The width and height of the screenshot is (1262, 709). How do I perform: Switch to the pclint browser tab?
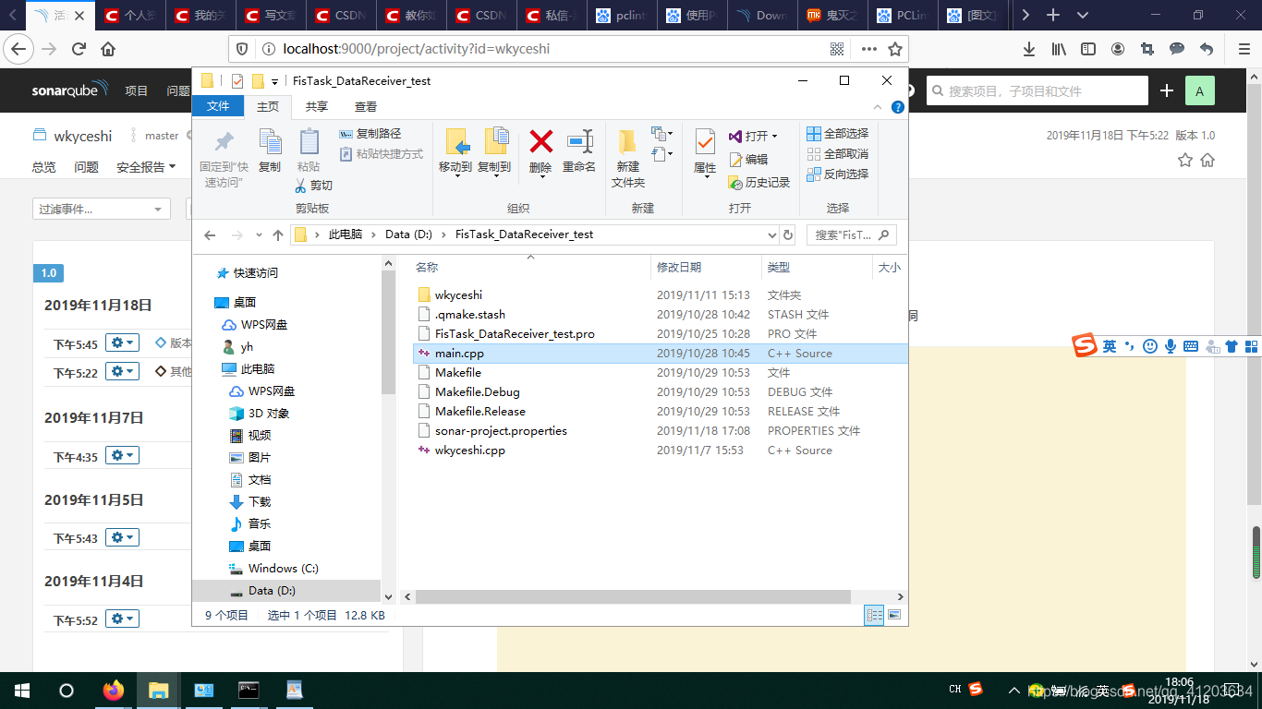coord(624,15)
